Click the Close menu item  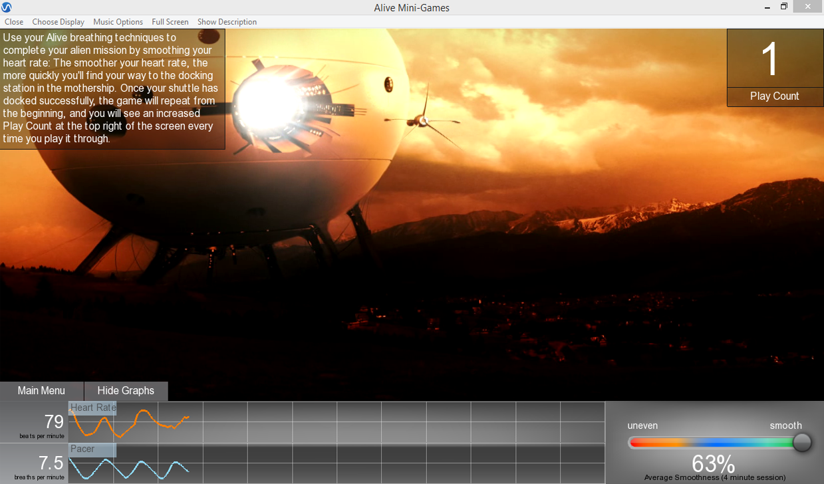click(14, 22)
